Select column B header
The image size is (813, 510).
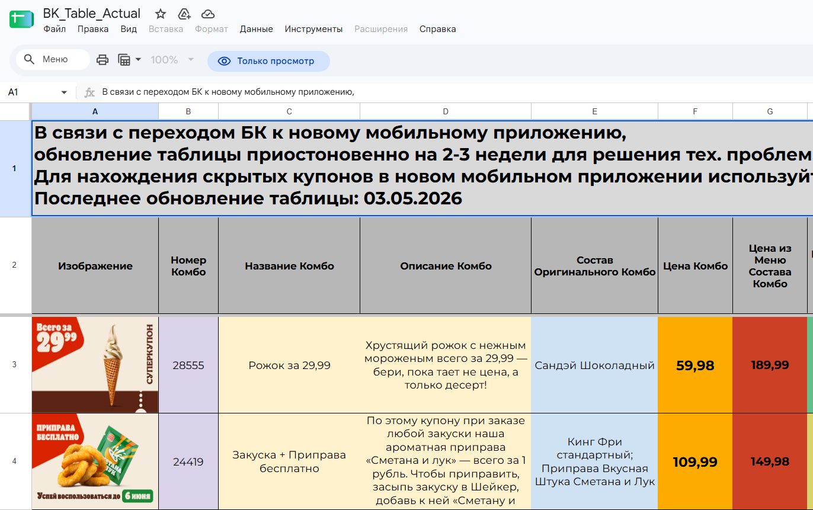click(188, 111)
